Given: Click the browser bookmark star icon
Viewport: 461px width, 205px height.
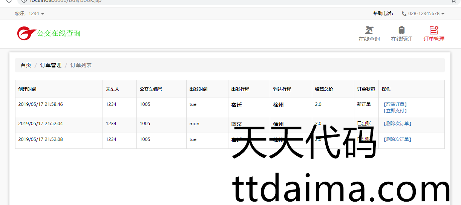Looking at the screenshot, I should 453,1.
